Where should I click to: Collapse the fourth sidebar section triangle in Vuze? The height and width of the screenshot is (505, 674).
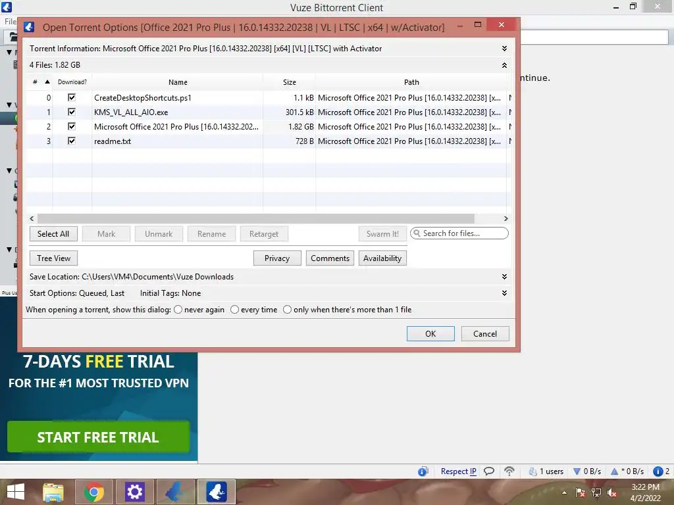coord(9,249)
